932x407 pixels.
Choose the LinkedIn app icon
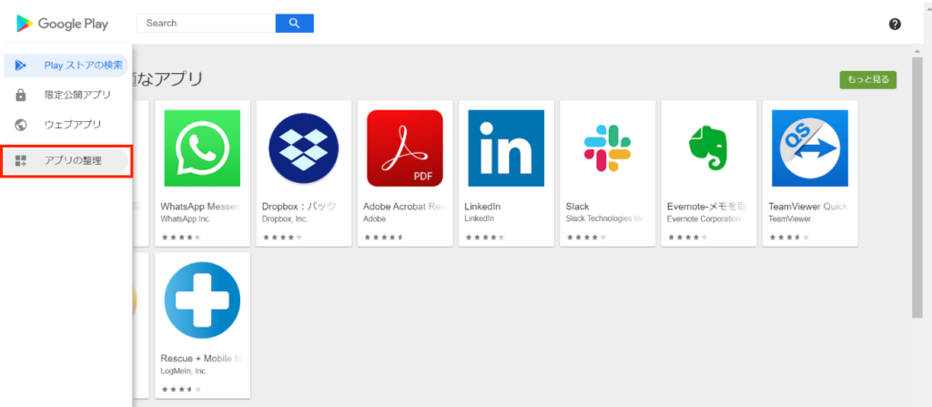tap(506, 148)
